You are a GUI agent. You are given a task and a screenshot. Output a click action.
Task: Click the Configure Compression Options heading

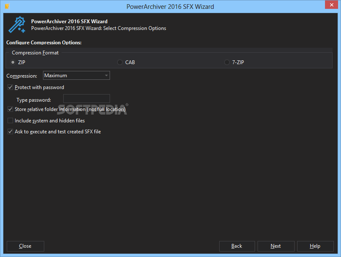[44, 43]
